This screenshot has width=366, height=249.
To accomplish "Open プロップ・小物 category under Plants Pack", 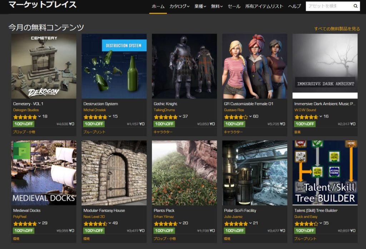I will click(165, 239).
